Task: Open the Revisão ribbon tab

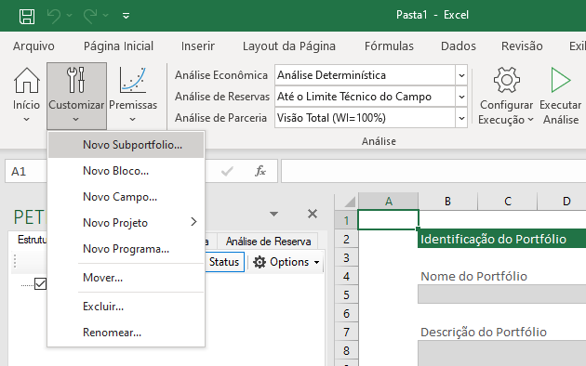Action: pyautogui.click(x=522, y=46)
